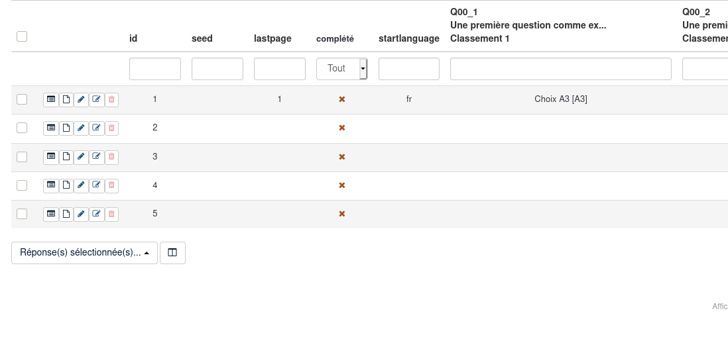Focus the Q00_1 filter text box
728x337 pixels.
(x=560, y=69)
